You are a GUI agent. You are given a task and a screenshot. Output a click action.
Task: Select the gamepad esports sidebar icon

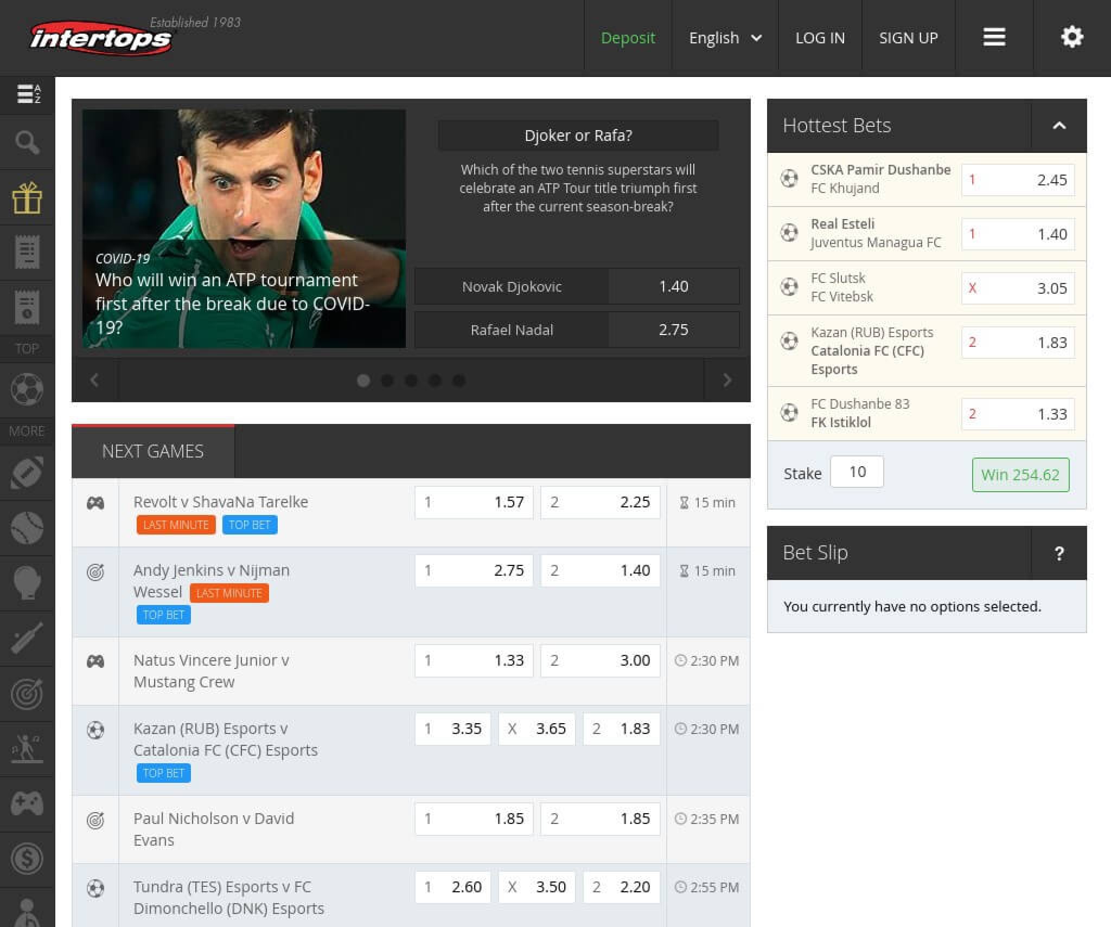27,804
